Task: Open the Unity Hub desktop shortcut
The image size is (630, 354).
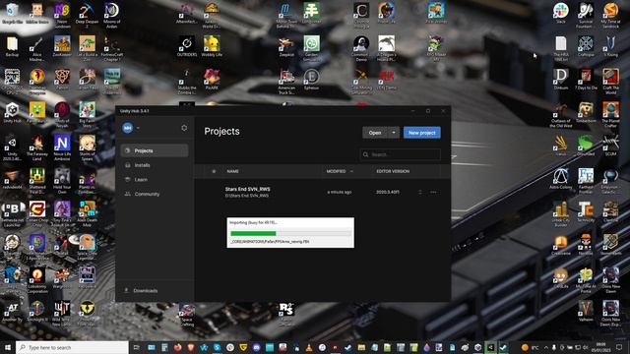Action: click(12, 113)
